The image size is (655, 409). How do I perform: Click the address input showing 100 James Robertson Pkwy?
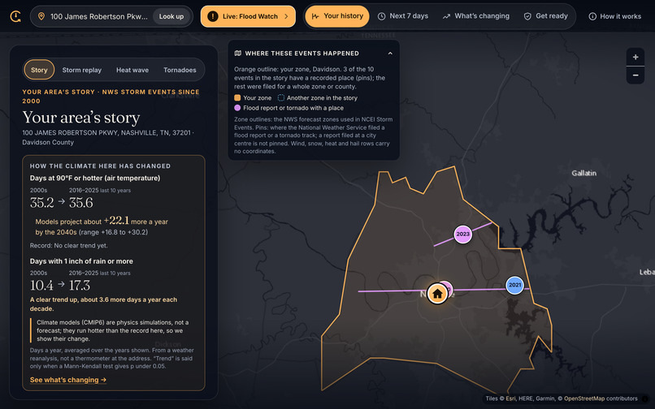coord(98,16)
